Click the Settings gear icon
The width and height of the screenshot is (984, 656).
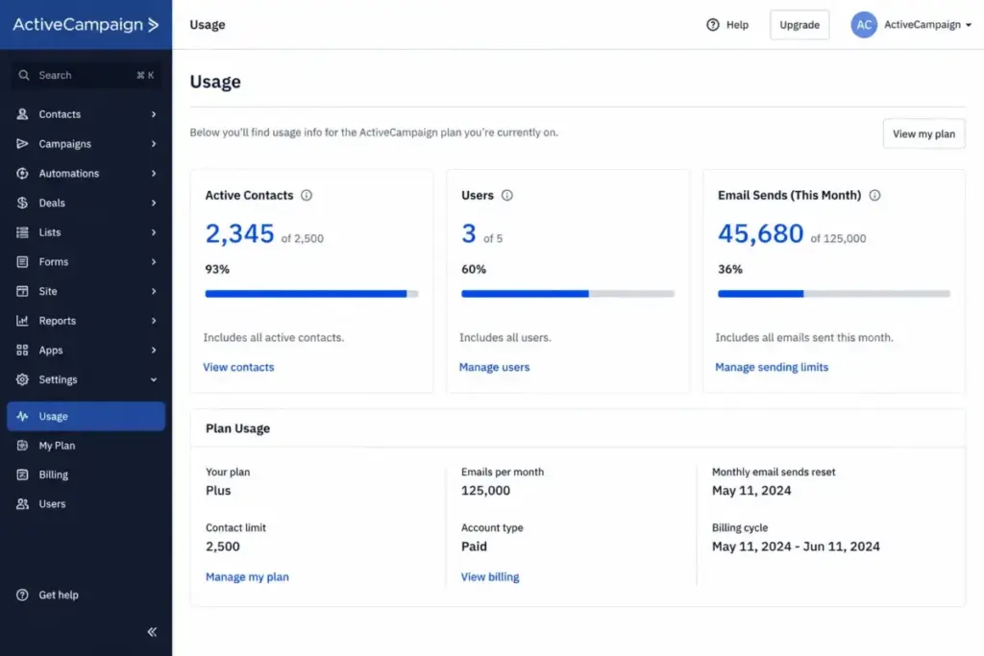pyautogui.click(x=23, y=379)
